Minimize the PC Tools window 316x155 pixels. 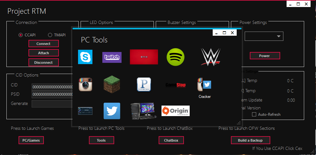[x=217, y=33]
